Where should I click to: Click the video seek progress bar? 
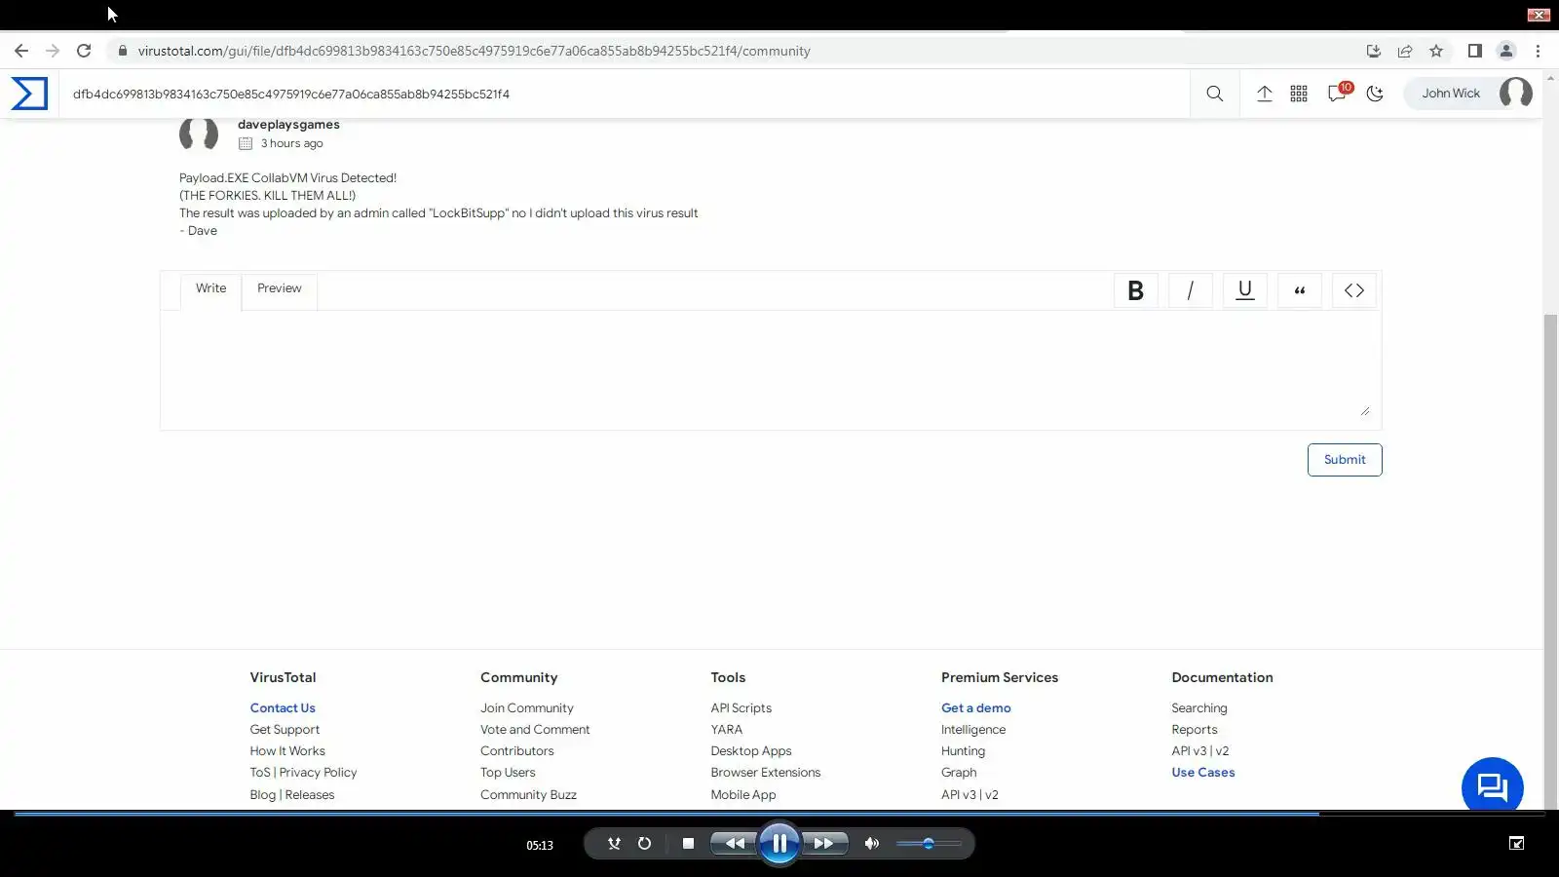(x=779, y=814)
